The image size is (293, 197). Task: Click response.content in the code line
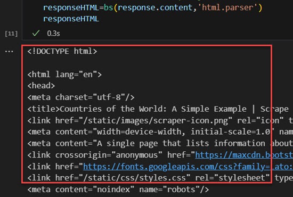[155, 7]
